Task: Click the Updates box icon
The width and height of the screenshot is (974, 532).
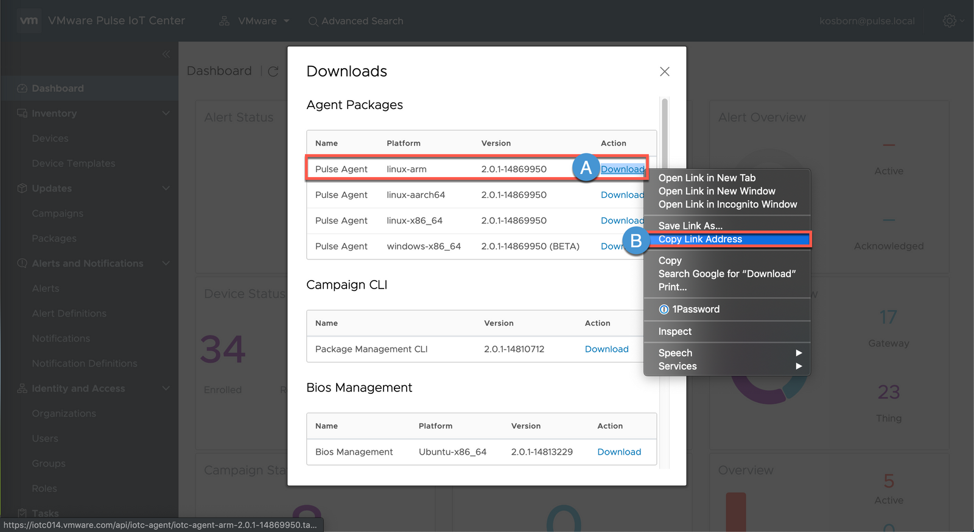Action: (x=23, y=188)
